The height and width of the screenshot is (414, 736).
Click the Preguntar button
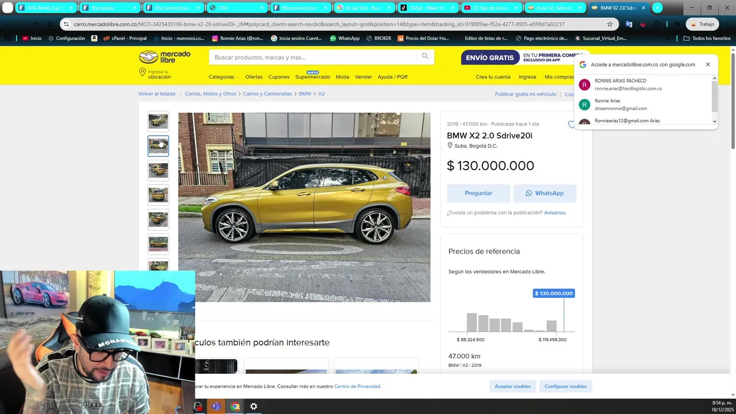[478, 193]
